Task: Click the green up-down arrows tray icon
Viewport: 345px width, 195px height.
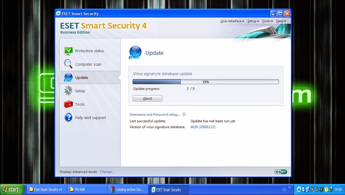Action: [322, 189]
